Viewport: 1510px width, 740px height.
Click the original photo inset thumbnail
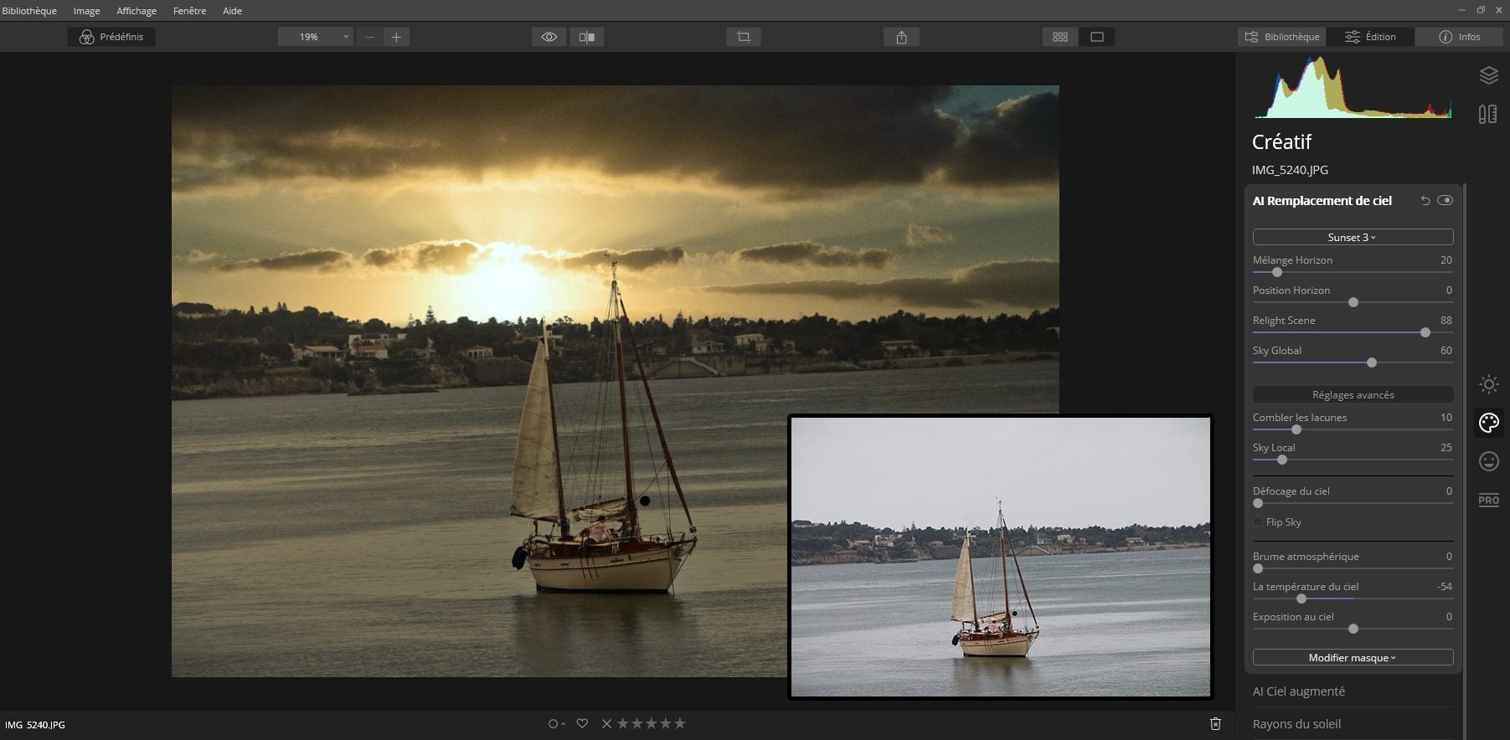point(1001,557)
